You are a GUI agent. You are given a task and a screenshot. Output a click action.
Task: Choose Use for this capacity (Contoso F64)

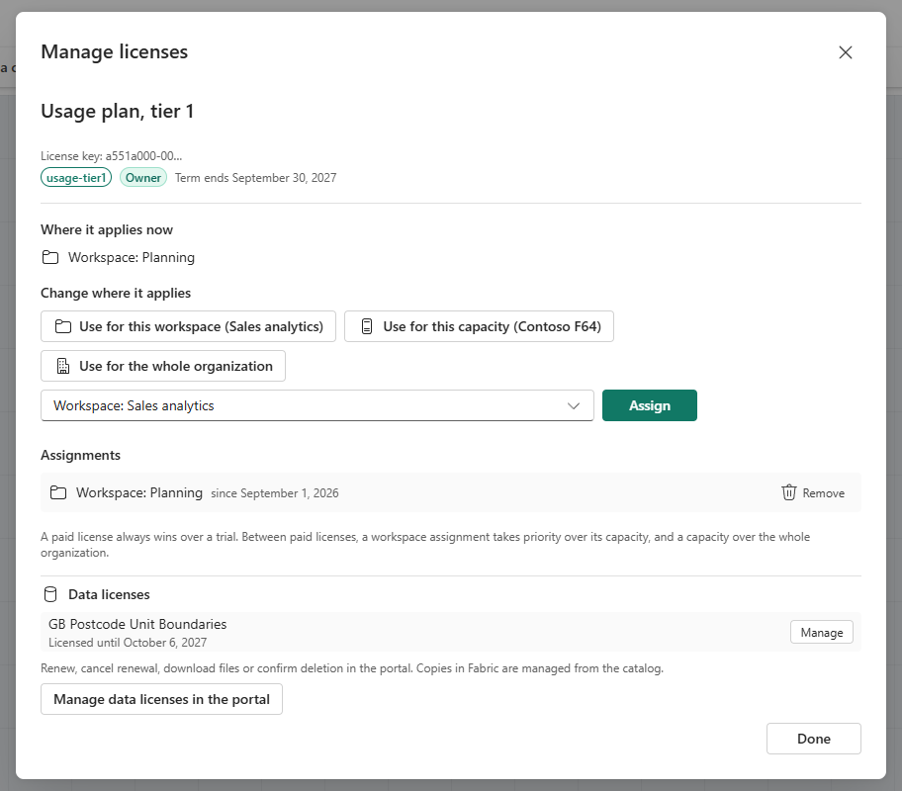479,326
